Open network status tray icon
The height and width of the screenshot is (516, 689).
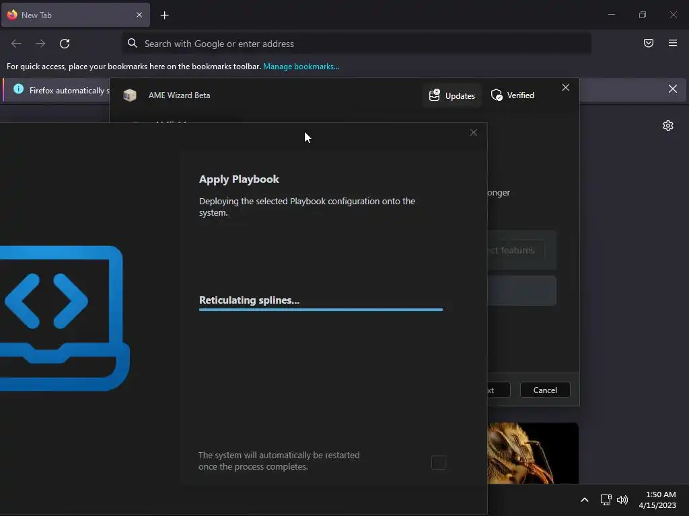[606, 500]
